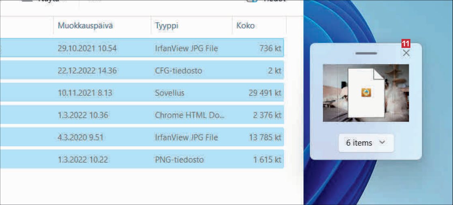Select the 736 kt IrfanView JPG row
The width and height of the screenshot is (453, 205).
click(x=142, y=48)
